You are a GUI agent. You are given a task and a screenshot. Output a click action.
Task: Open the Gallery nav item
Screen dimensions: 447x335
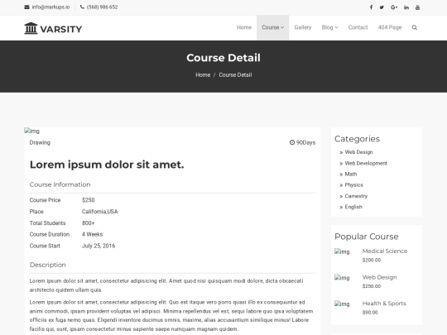pyautogui.click(x=303, y=27)
